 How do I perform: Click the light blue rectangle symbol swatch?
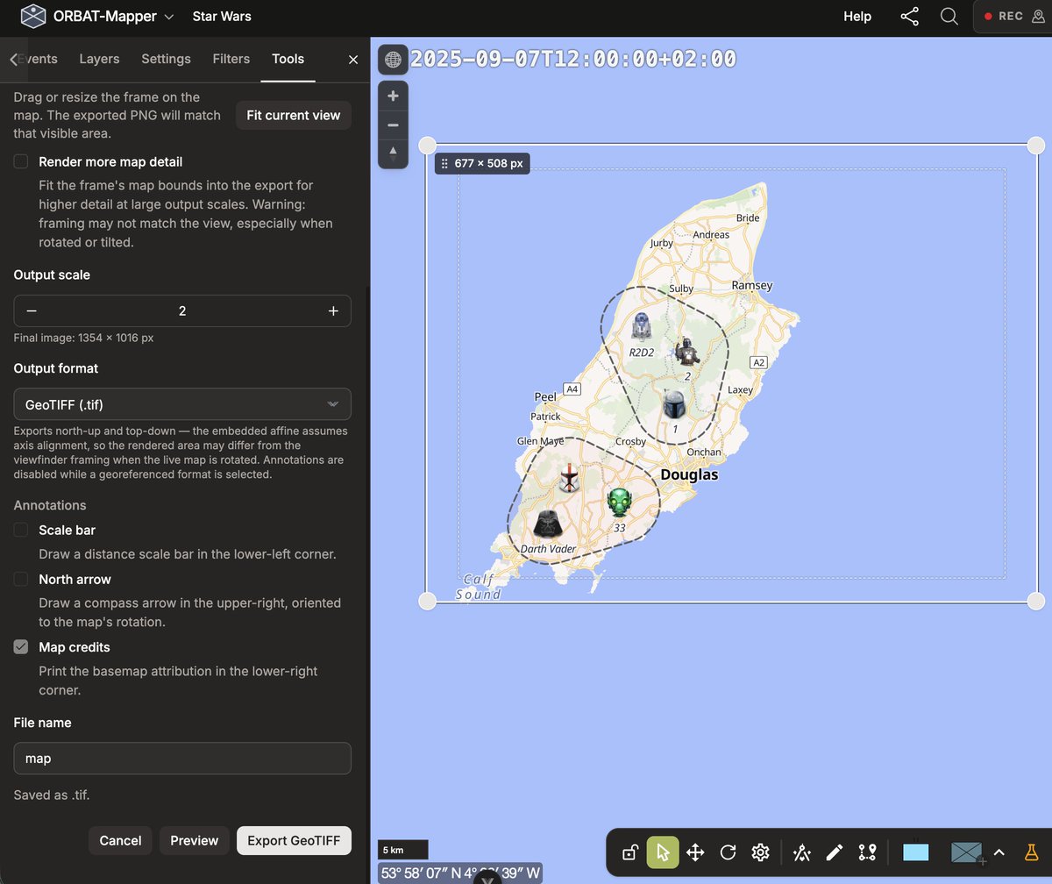pyautogui.click(x=915, y=852)
